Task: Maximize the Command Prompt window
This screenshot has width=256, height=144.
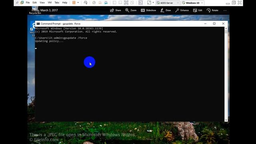Action: click(214, 24)
